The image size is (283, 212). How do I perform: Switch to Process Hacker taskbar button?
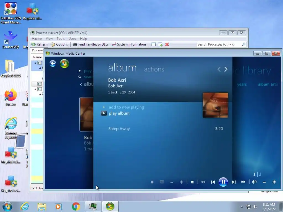coord(93,206)
